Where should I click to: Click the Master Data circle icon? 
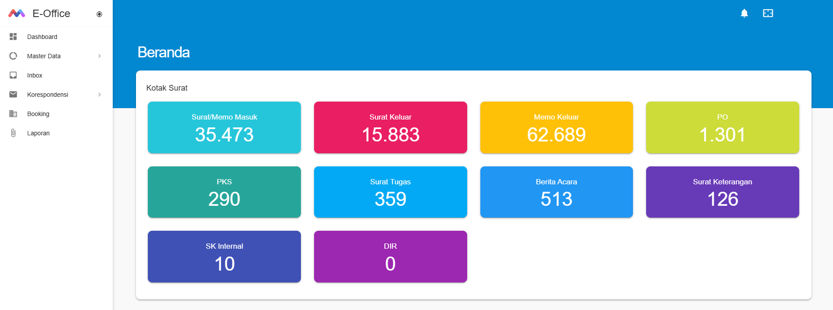tap(13, 56)
